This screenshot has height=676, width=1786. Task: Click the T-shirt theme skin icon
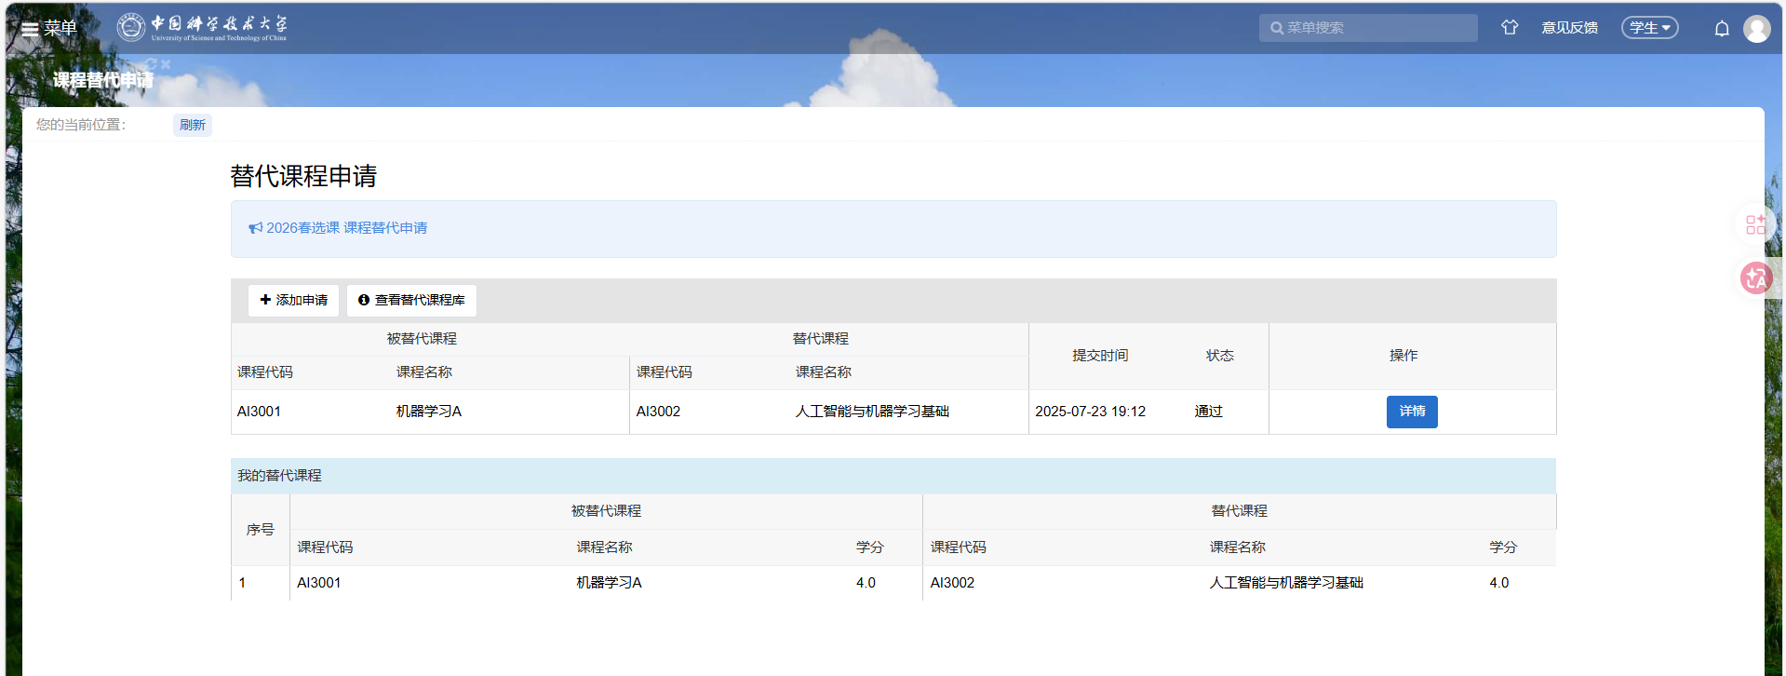pyautogui.click(x=1510, y=28)
